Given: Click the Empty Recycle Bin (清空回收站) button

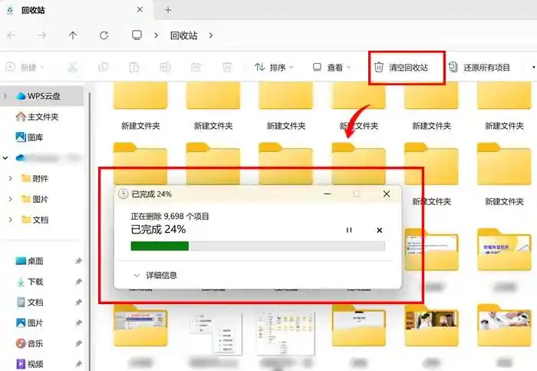Looking at the screenshot, I should (408, 68).
